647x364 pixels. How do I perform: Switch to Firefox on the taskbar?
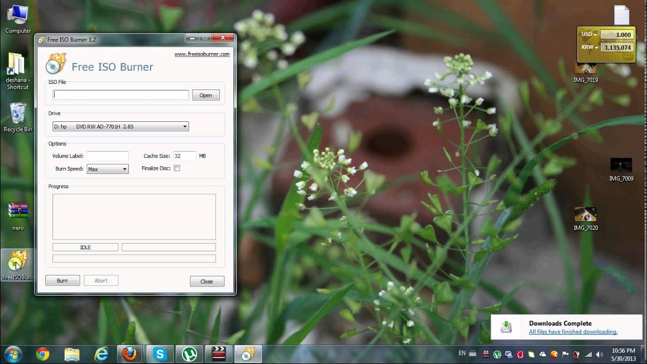[129, 354]
